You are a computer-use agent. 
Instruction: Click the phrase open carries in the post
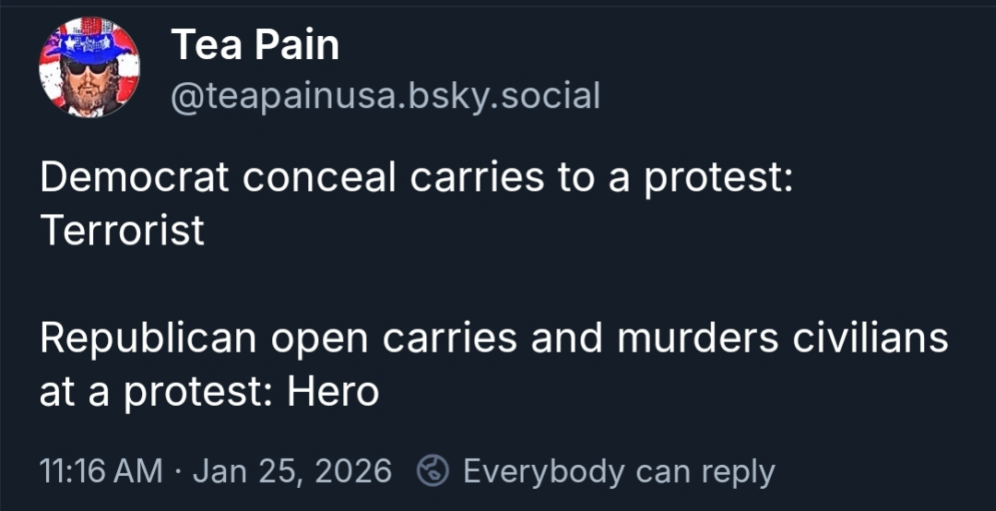click(x=390, y=339)
